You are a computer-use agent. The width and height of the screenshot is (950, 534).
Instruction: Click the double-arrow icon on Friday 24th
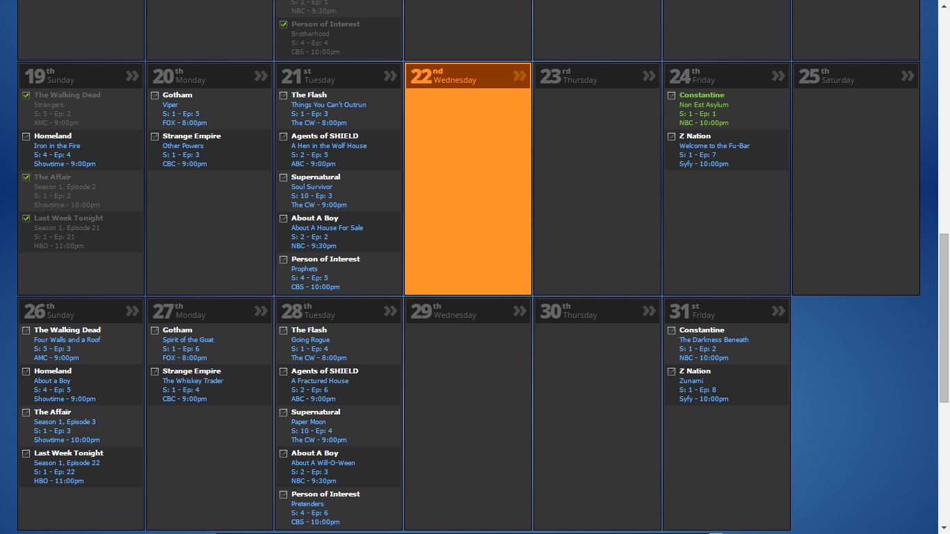779,76
